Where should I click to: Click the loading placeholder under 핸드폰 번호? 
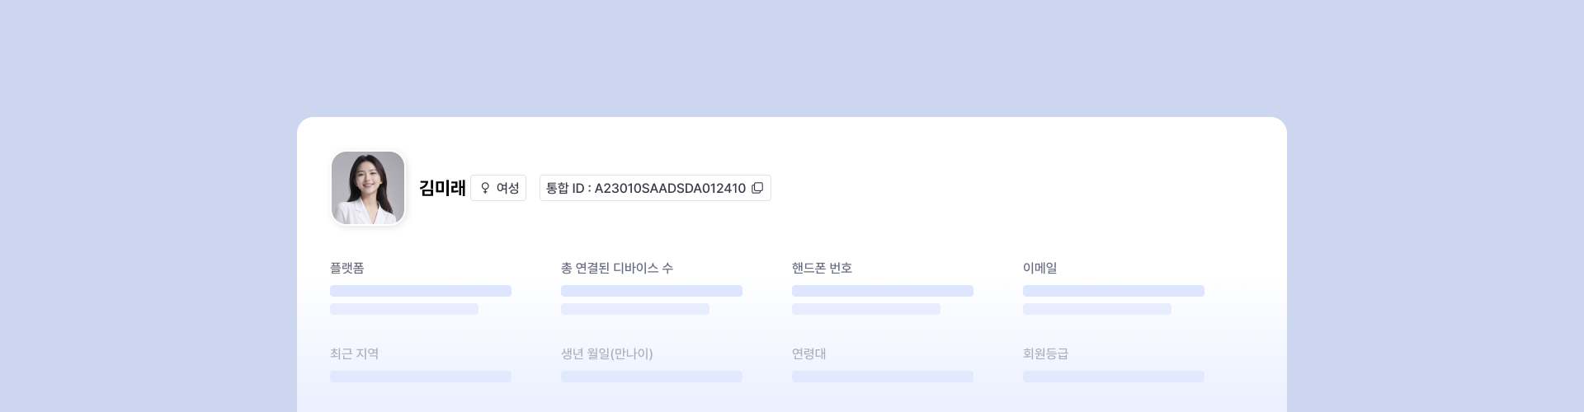coord(883,291)
